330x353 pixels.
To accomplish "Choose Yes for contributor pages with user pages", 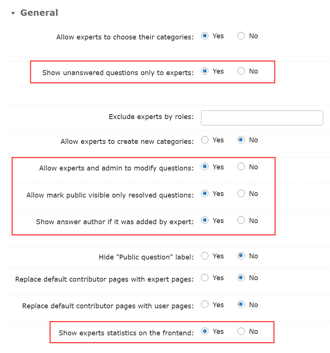I will [x=205, y=305].
